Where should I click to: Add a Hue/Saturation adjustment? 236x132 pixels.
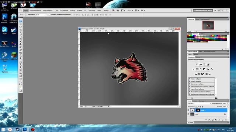tap(197, 69)
